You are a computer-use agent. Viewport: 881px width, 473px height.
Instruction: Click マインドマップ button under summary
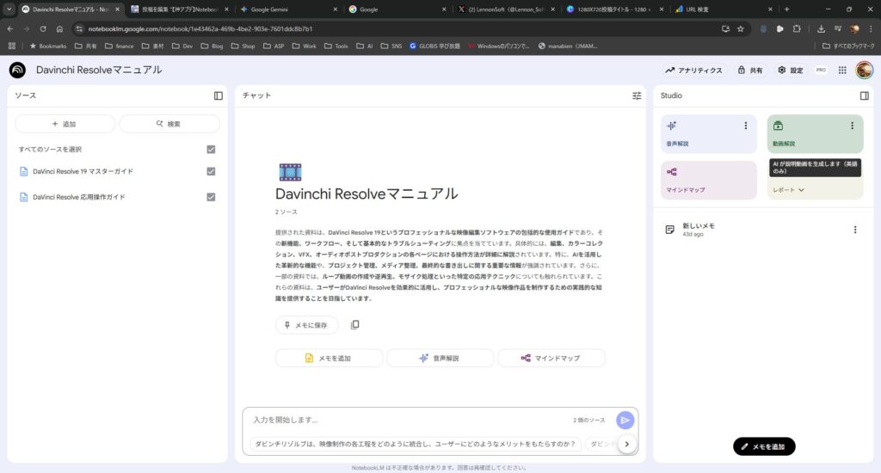pos(551,358)
